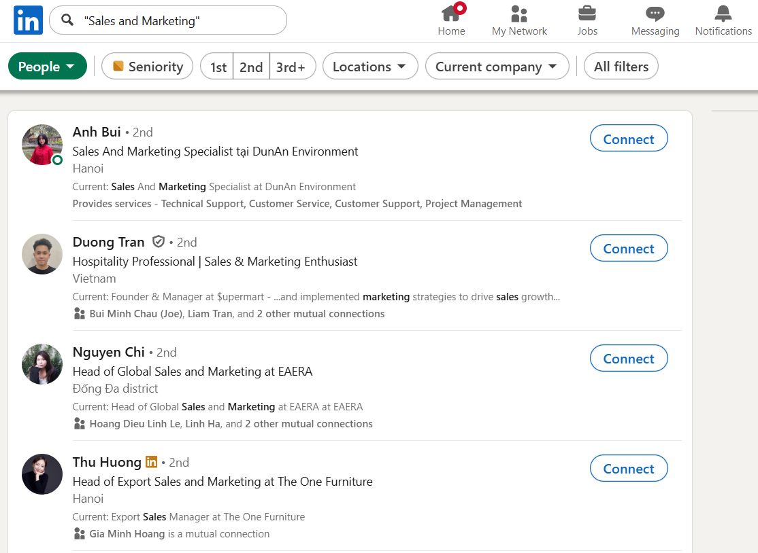Click mutual connections icon under Nguyen Chi
This screenshot has height=553, width=758.
(80, 424)
